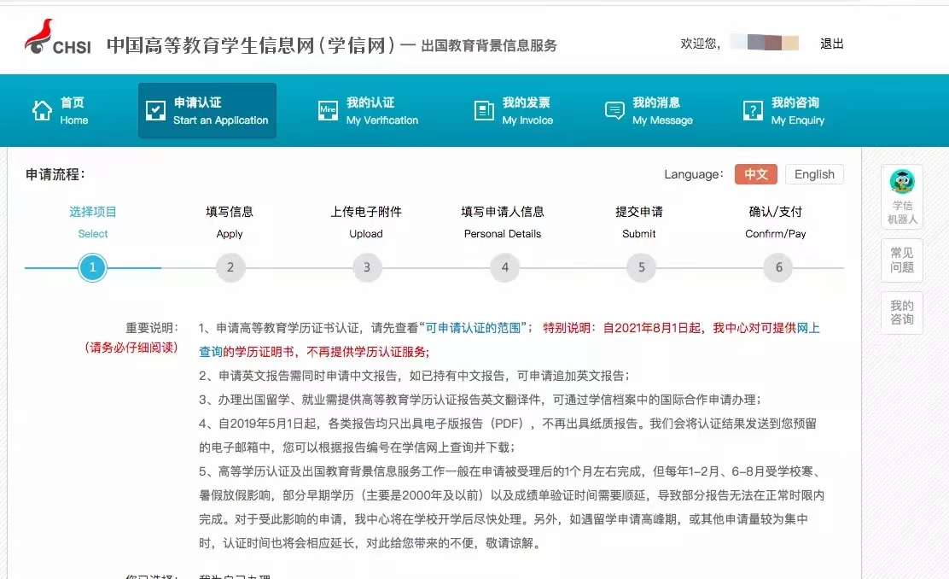Click the Home house icon
Screen dimensions: 949x579
tap(42, 111)
